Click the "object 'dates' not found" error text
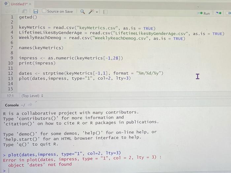231x173 pixels. (x=40, y=165)
